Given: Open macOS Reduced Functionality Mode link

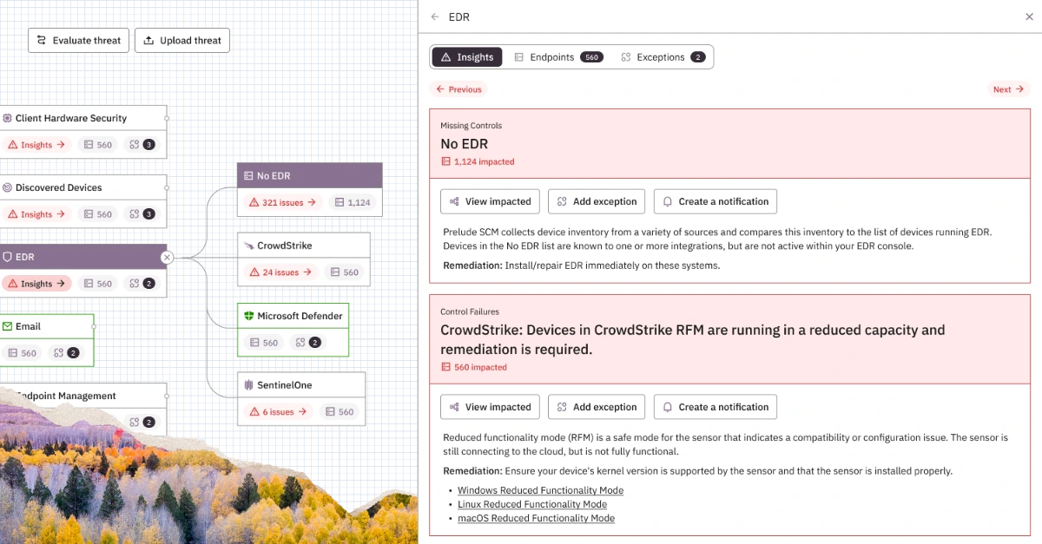Looking at the screenshot, I should 536,518.
